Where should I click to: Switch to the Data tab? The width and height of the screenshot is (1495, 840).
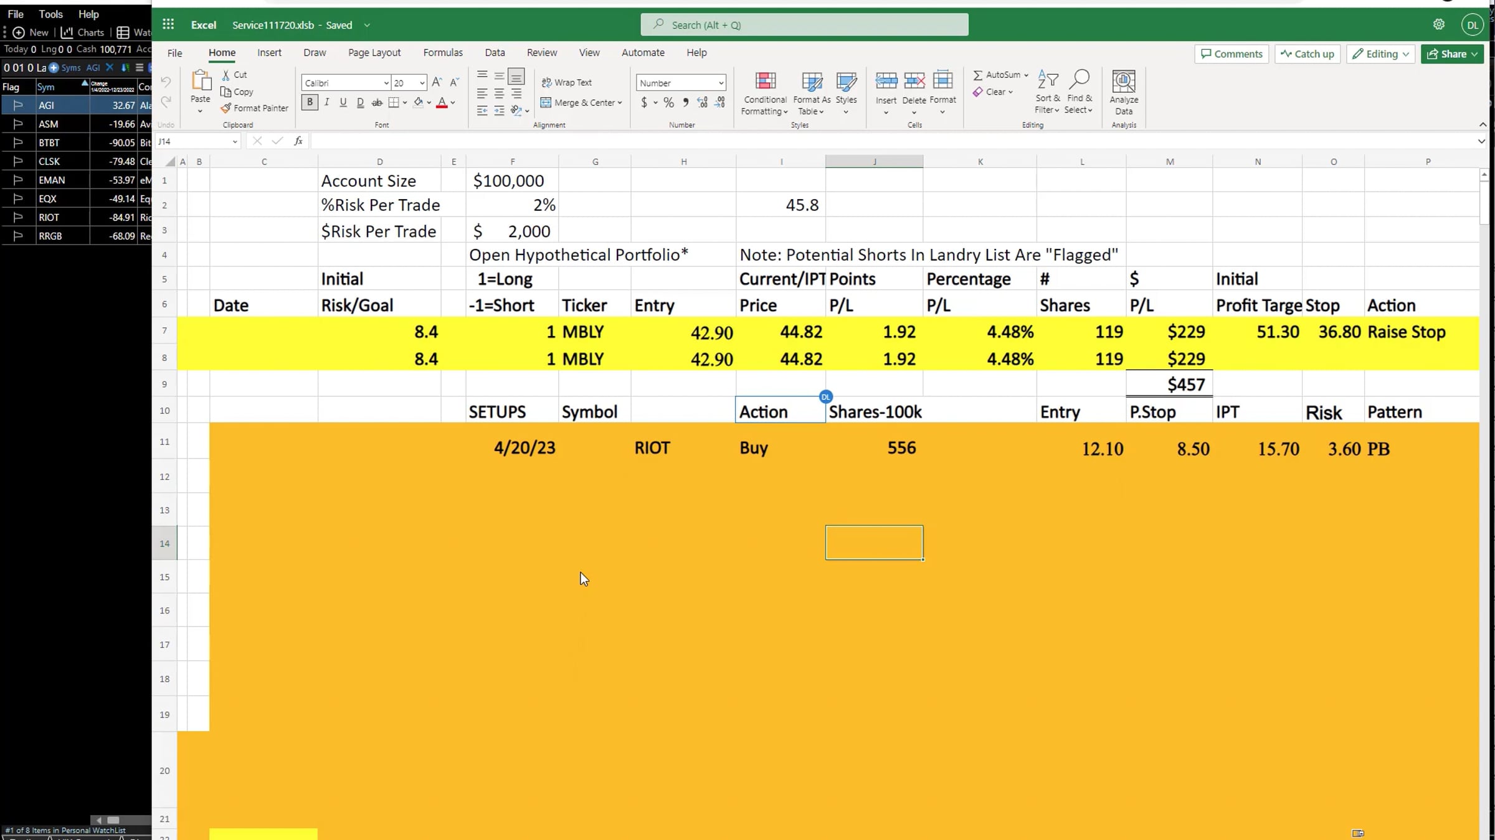[495, 53]
